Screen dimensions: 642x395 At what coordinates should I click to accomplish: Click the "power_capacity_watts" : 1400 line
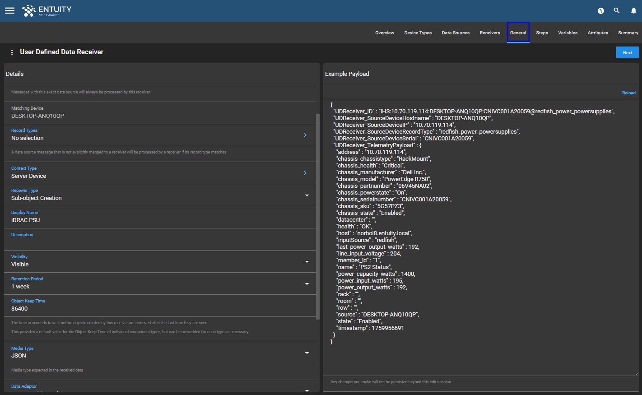[376, 274]
